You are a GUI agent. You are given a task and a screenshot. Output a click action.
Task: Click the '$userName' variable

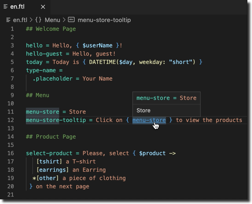tap(97, 45)
